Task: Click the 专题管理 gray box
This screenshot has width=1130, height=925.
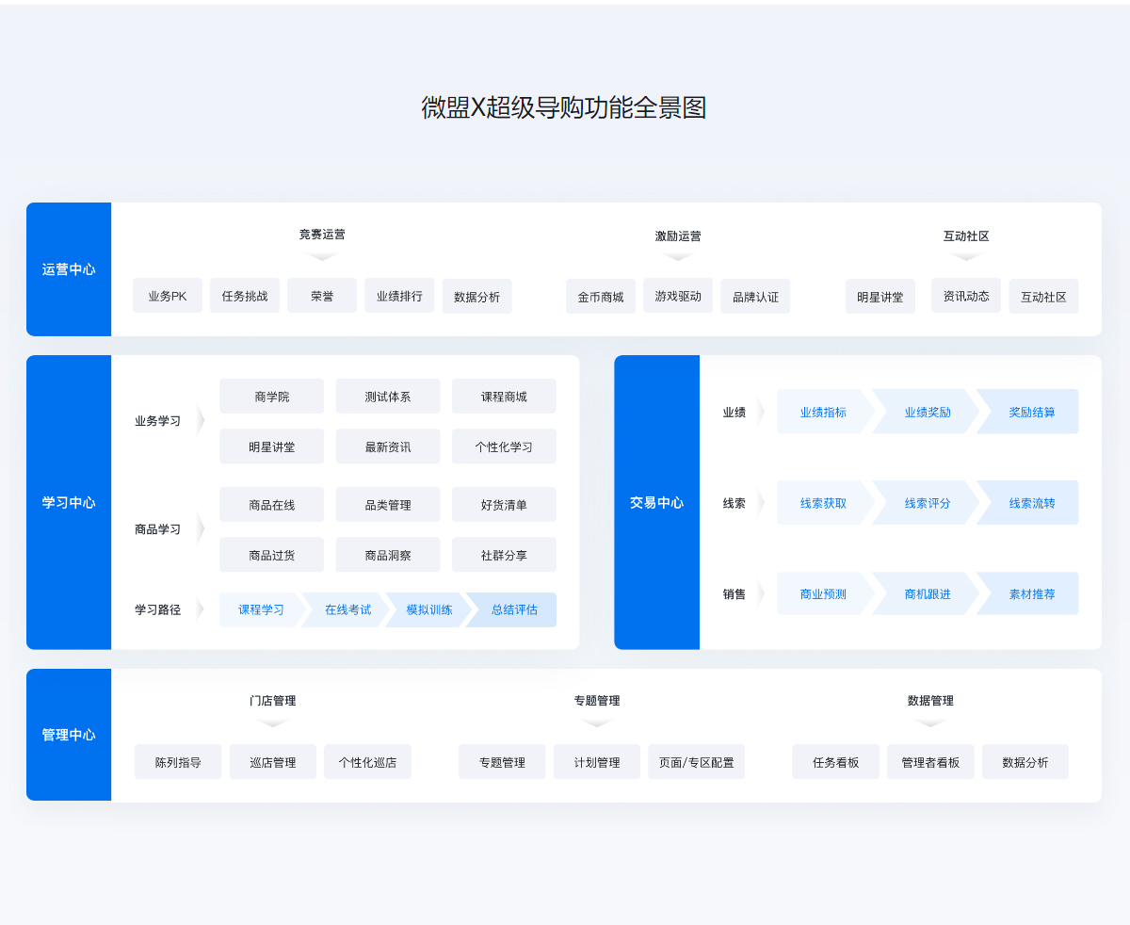Action: [502, 762]
